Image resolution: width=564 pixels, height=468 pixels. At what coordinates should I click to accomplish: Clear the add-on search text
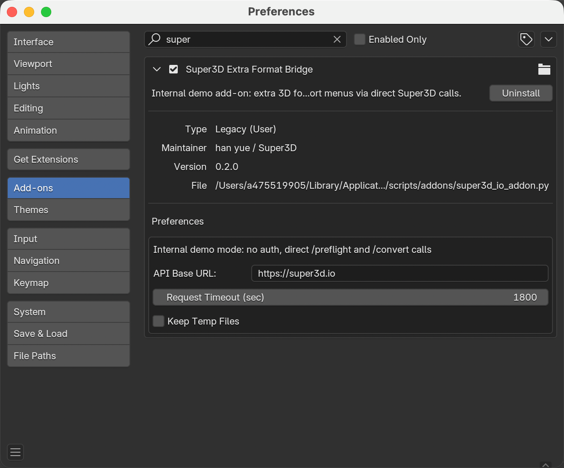pos(337,39)
